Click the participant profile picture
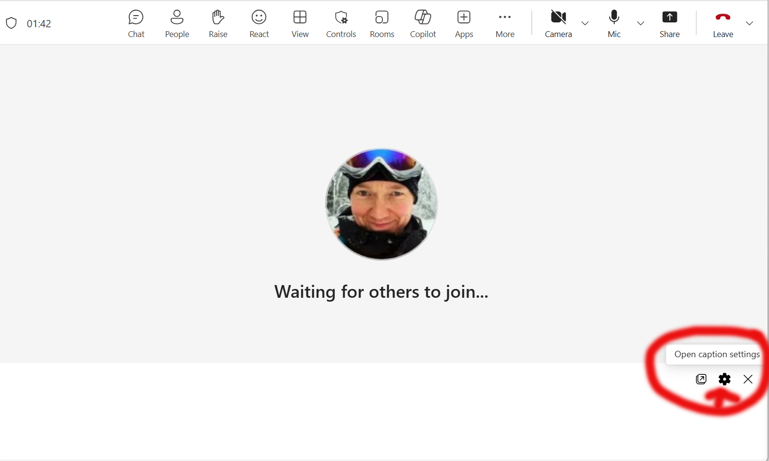Screen dimensions: 769x461 coord(382,204)
